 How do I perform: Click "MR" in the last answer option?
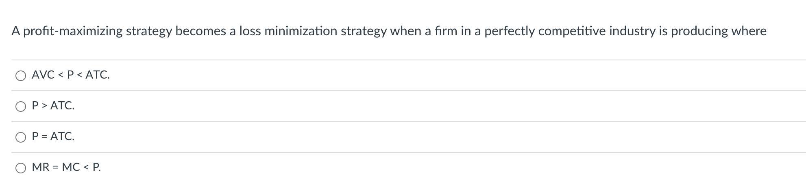point(41,167)
